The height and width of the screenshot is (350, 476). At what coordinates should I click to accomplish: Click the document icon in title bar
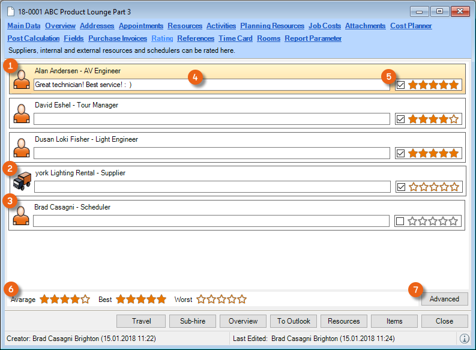[x=11, y=11]
